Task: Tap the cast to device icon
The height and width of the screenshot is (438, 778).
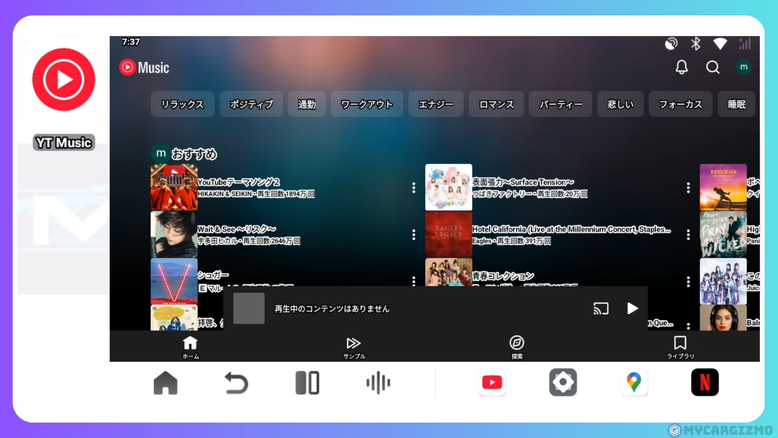Action: [601, 309]
